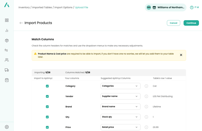The width and height of the screenshot is (202, 131).
Task: Click the Continue button
Action: [191, 23]
